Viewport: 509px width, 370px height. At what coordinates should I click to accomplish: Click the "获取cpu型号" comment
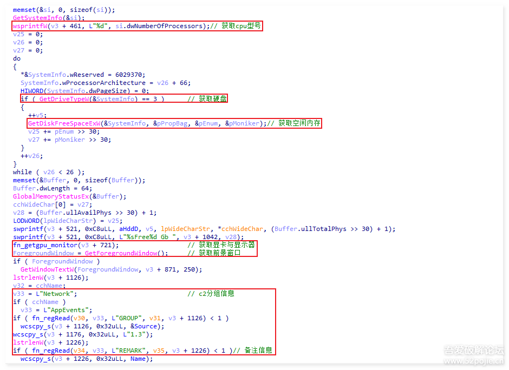[x=241, y=26]
